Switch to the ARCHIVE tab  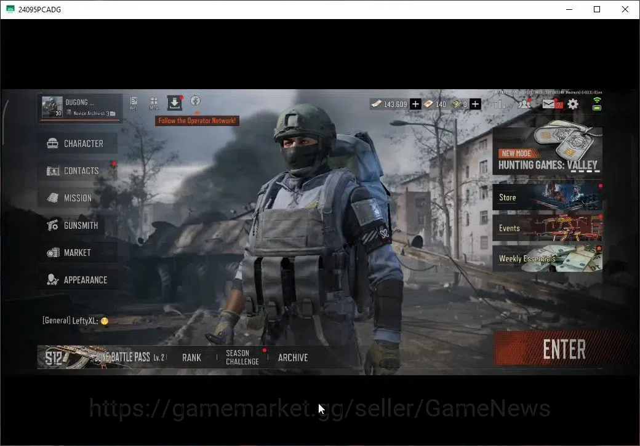pos(293,357)
